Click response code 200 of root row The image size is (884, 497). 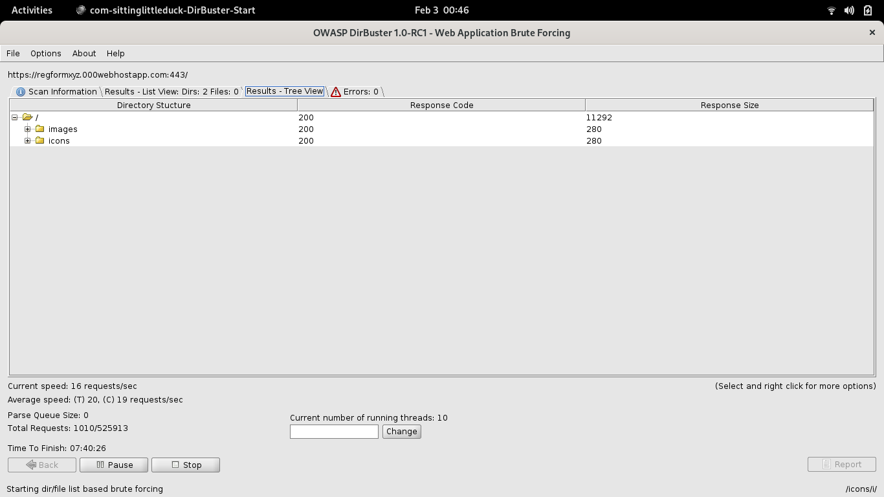pyautogui.click(x=306, y=117)
